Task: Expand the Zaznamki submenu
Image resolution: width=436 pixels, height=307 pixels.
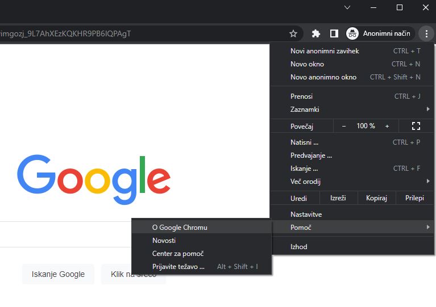Action: 352,110
